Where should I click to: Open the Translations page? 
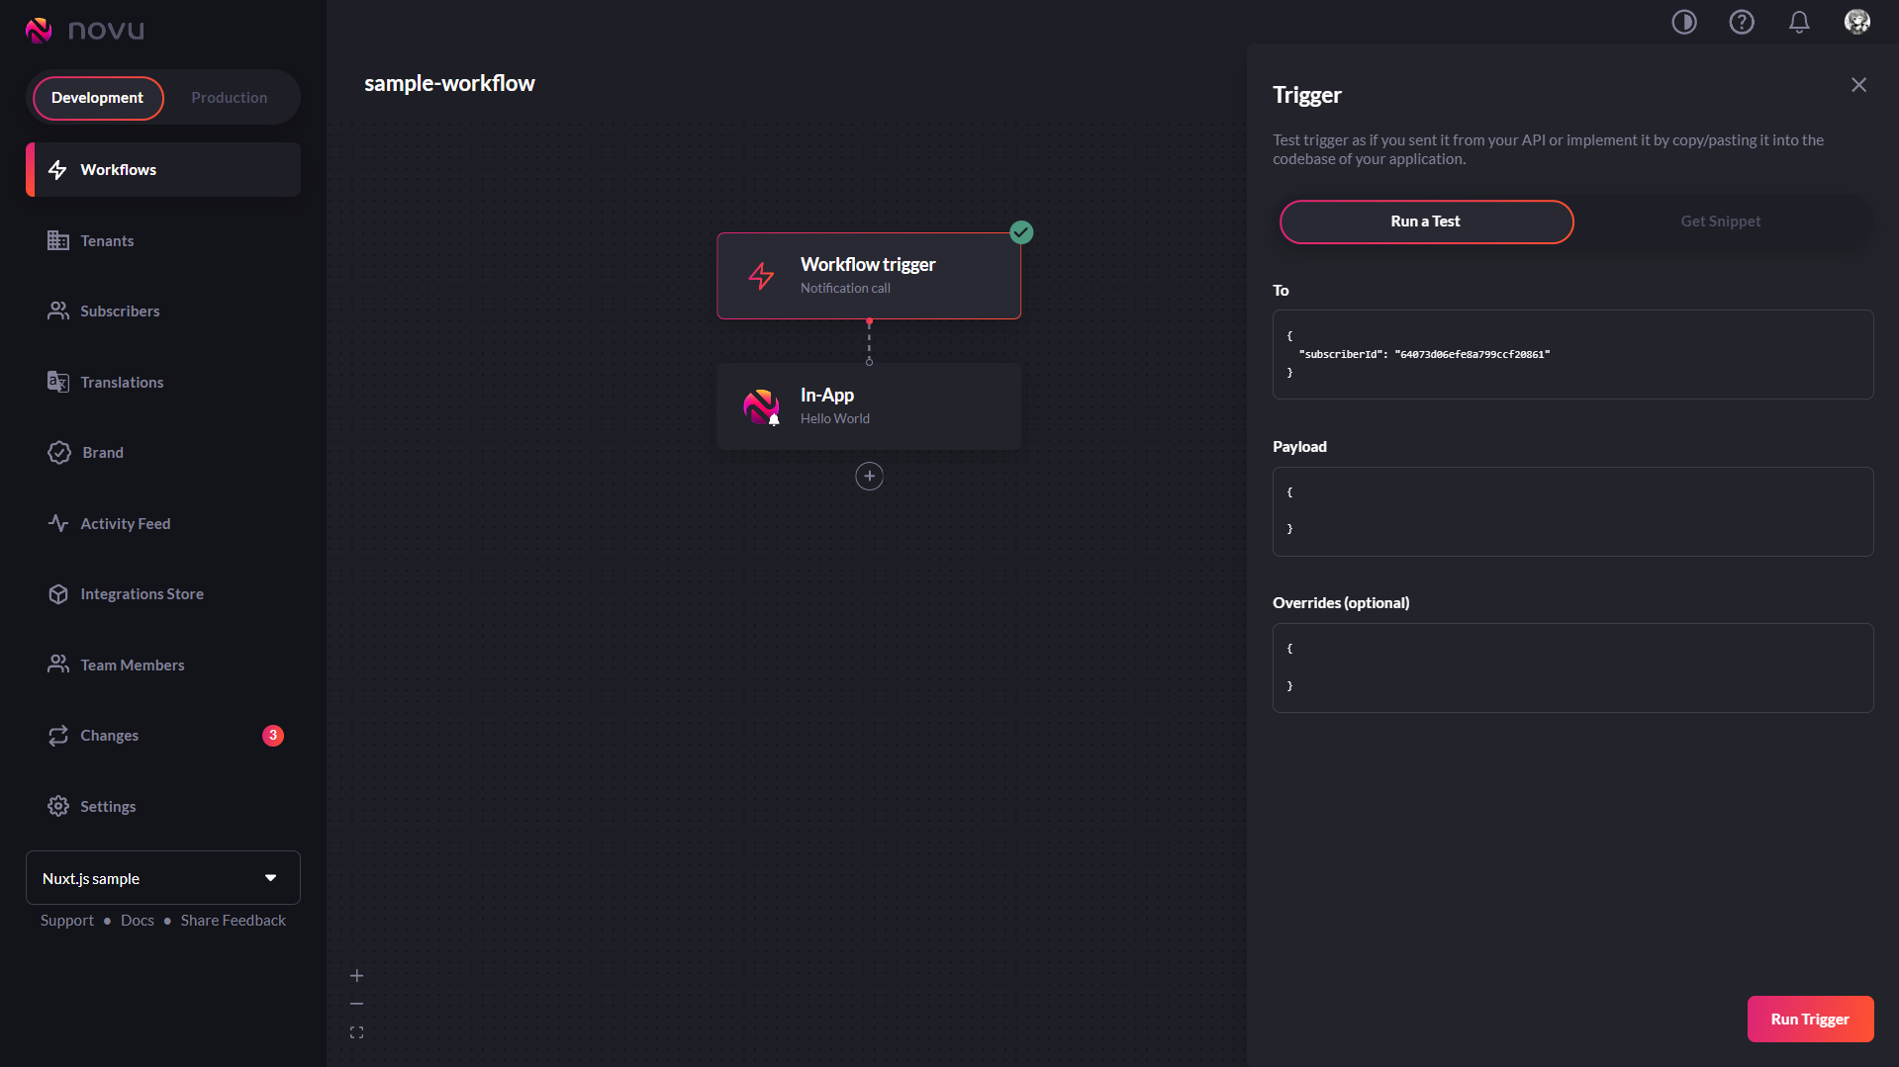[122, 382]
